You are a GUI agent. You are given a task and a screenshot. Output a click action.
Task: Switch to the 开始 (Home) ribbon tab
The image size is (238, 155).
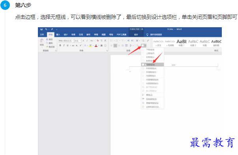51,35
